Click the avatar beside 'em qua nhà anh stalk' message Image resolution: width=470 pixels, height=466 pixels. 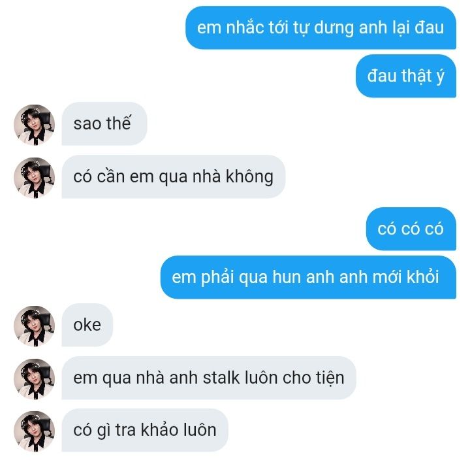pyautogui.click(x=35, y=379)
